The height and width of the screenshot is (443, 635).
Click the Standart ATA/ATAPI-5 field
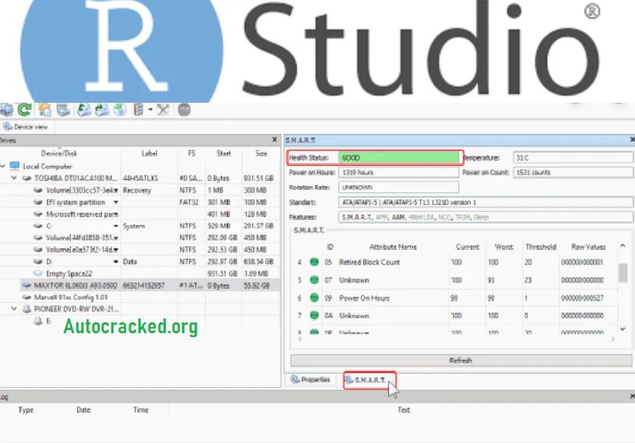tap(486, 202)
